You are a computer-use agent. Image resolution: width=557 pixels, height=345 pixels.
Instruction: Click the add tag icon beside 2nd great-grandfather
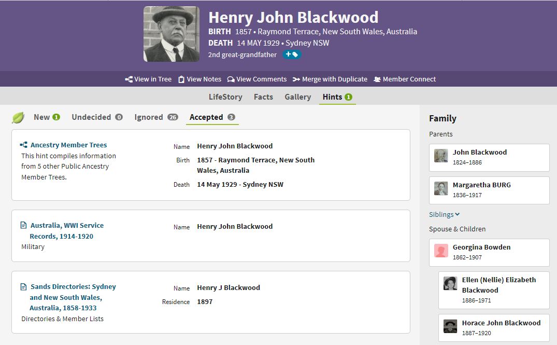click(292, 54)
